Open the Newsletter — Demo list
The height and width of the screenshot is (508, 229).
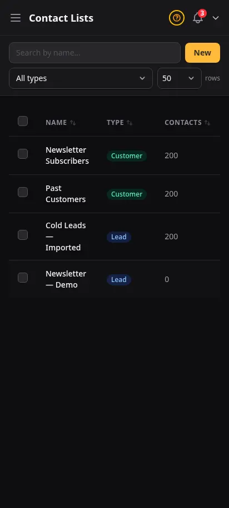pyautogui.click(x=66, y=279)
